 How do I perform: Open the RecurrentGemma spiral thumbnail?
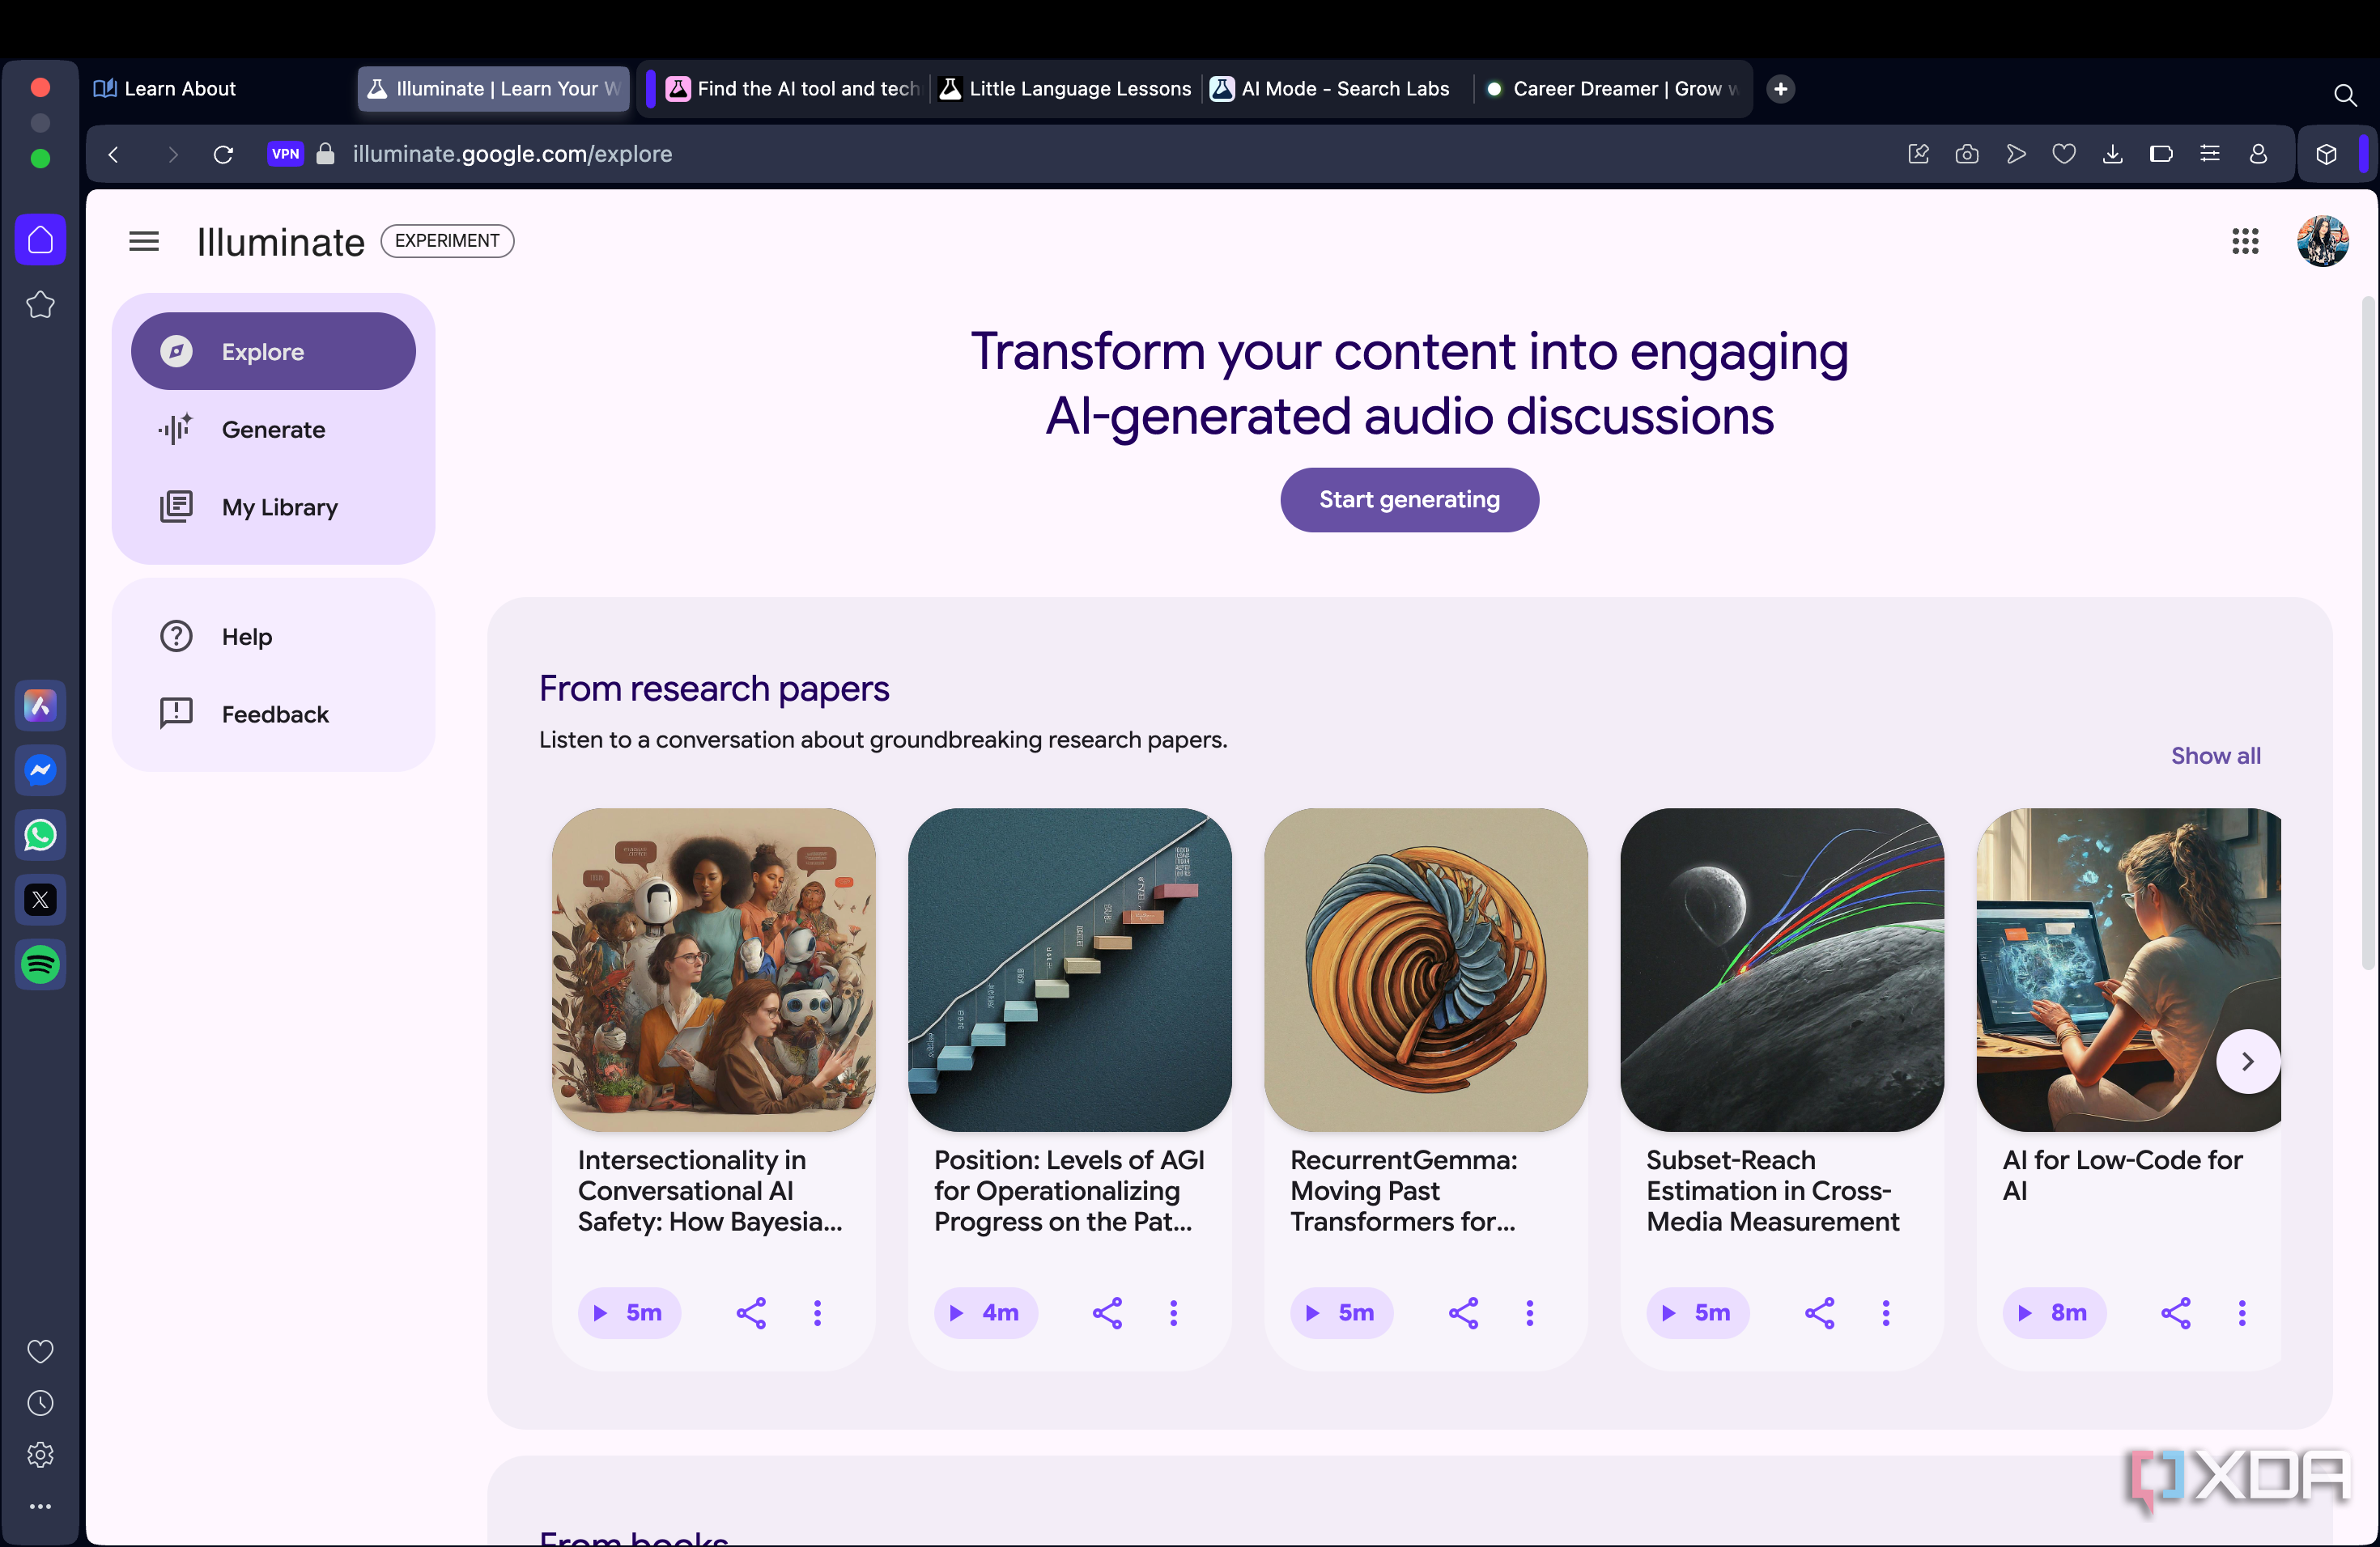[1425, 969]
